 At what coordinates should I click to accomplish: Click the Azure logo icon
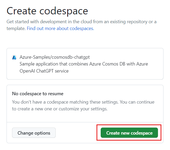pyautogui.click(x=14, y=58)
